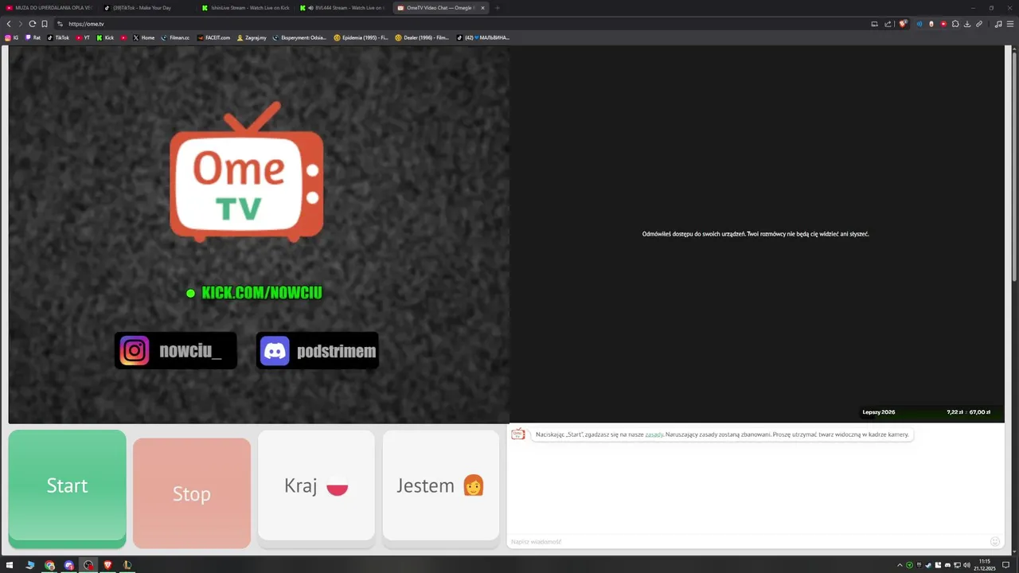Close the OmeTV Video Chat tab
1019x573 pixels.
click(x=482, y=8)
